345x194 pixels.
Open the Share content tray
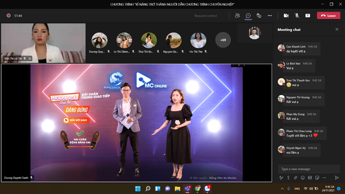307,16
